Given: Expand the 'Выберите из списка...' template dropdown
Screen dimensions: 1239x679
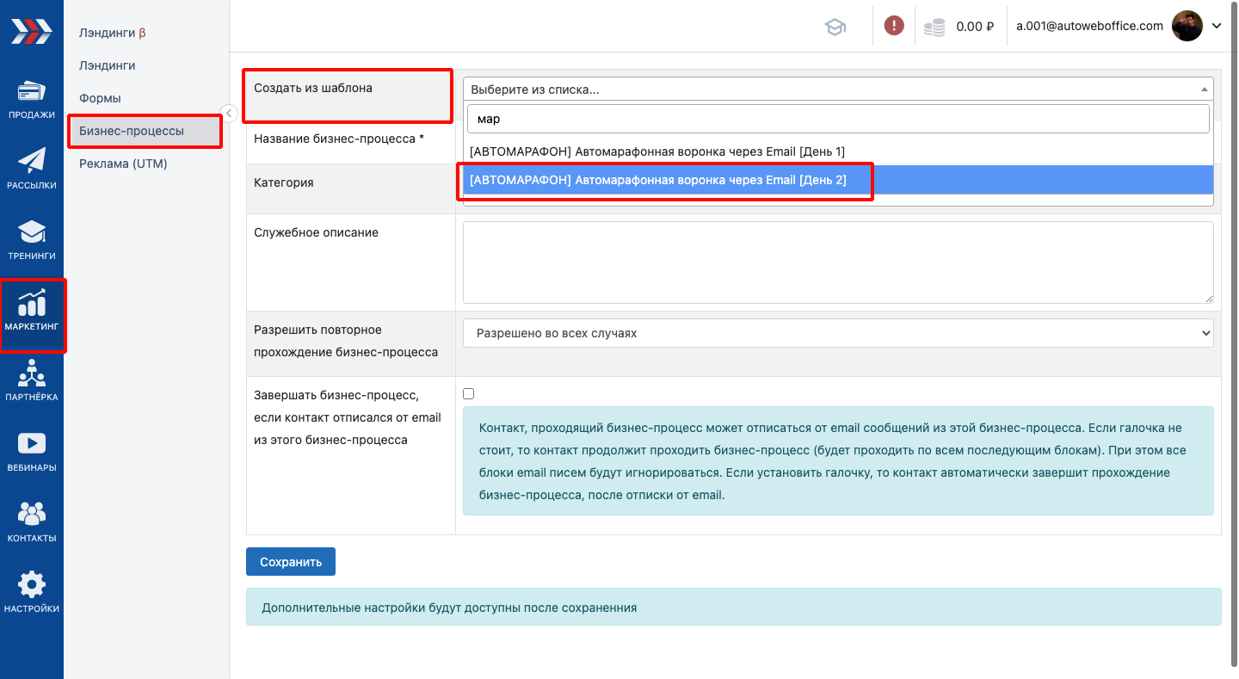Looking at the screenshot, I should click(837, 89).
